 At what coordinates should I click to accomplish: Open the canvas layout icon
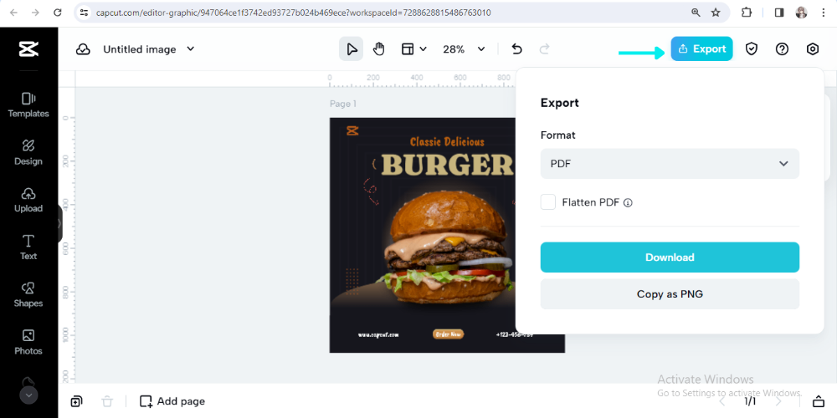click(x=408, y=49)
